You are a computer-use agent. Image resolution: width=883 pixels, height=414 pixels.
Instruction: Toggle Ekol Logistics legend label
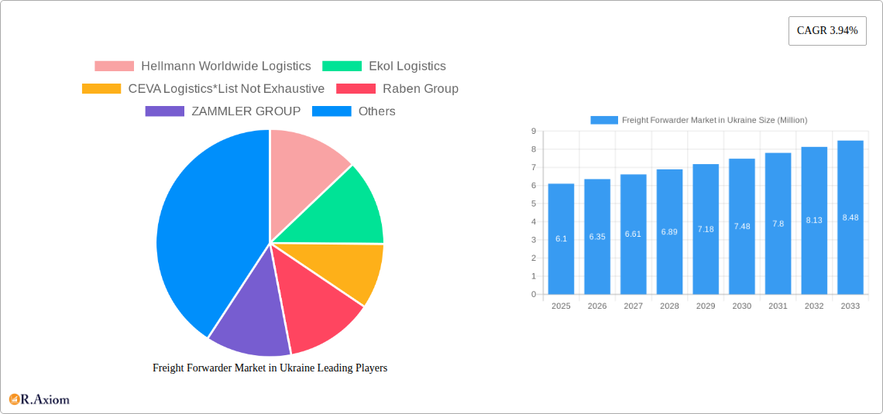[407, 67]
